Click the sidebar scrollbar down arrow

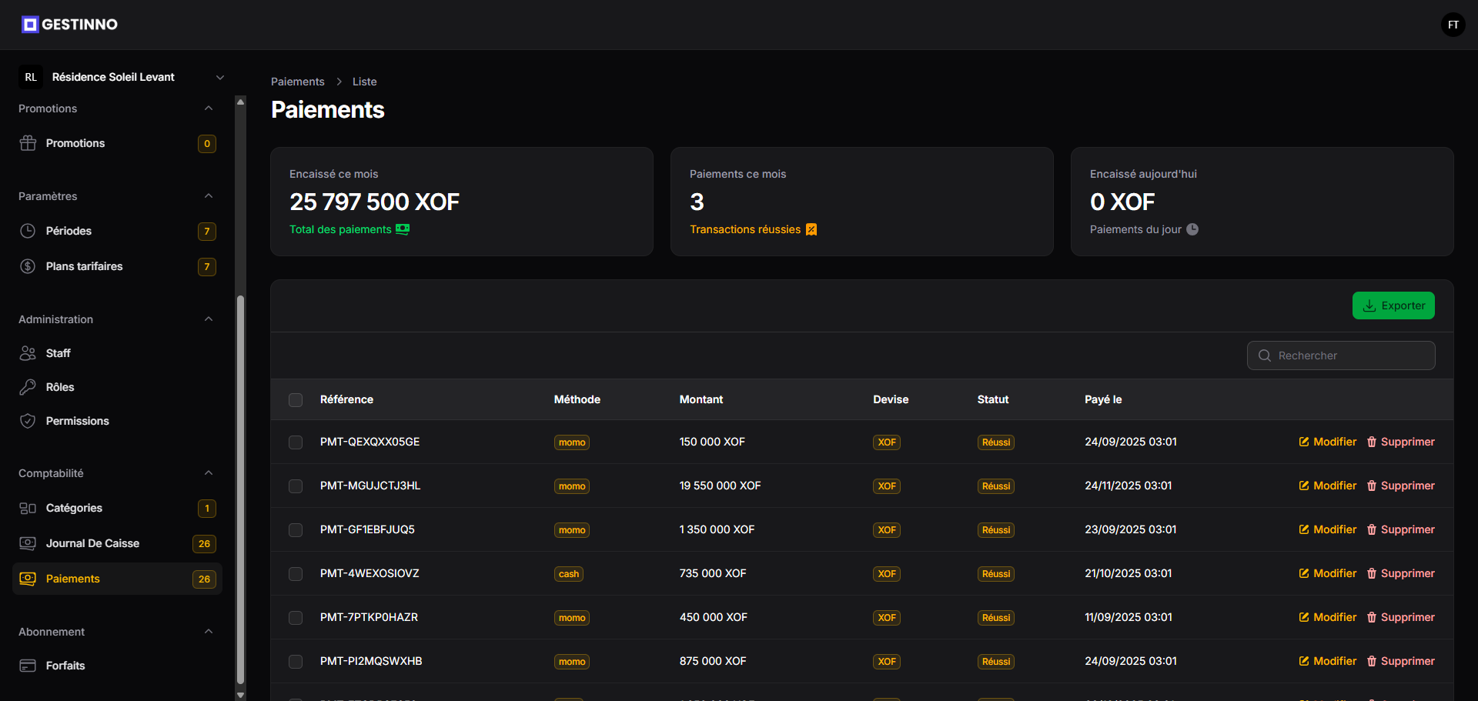tap(240, 695)
